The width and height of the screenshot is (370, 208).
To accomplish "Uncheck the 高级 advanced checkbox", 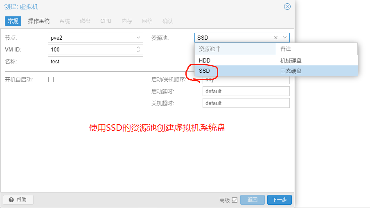I will coord(235,200).
